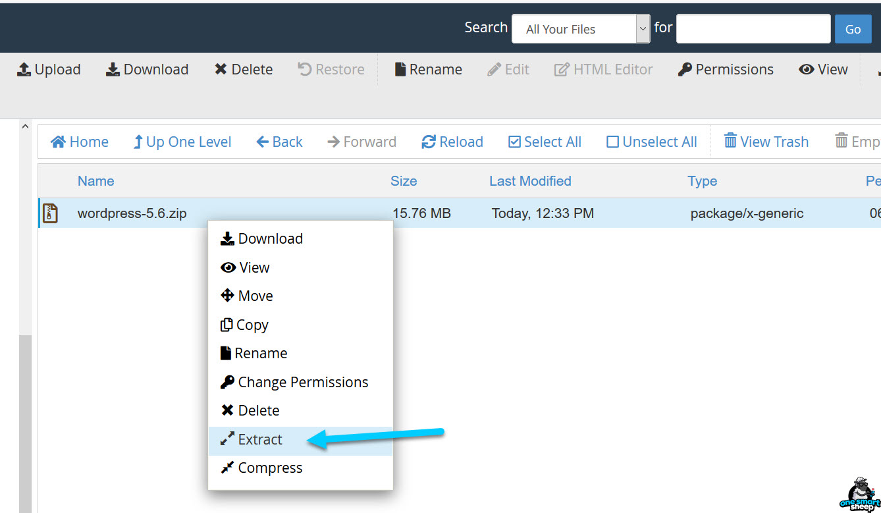Click the Today, 12:33 PM cell
Screen dimensions: 881x513
[543, 213]
